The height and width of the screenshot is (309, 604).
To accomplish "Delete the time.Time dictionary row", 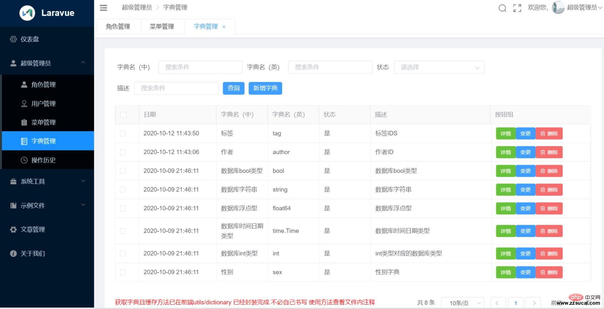I will pyautogui.click(x=549, y=231).
